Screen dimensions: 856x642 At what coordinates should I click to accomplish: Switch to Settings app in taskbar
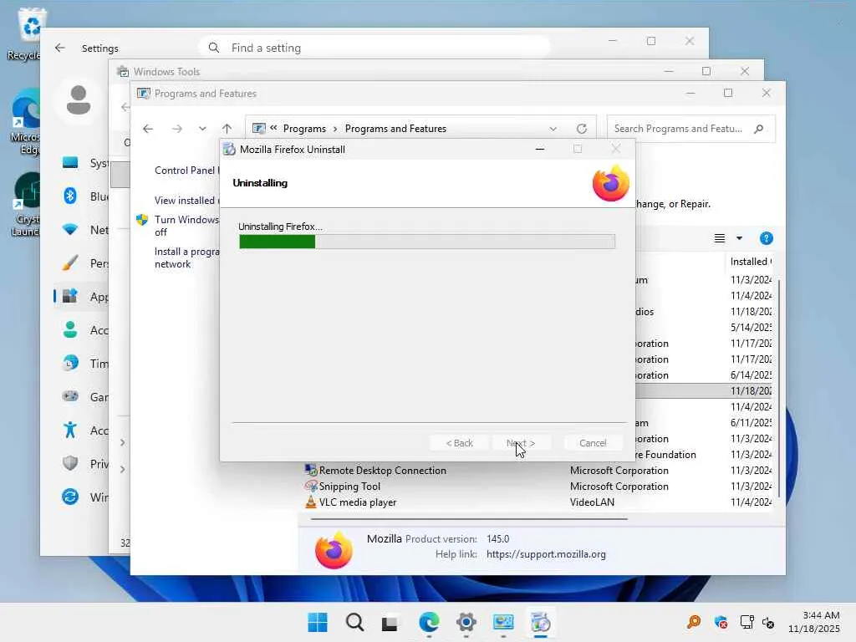(x=466, y=622)
